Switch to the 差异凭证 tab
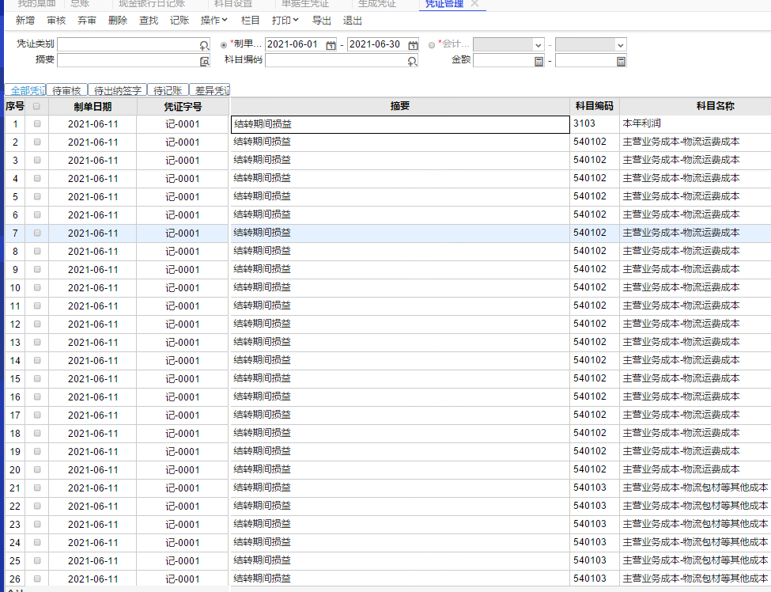771x592 pixels. point(210,90)
